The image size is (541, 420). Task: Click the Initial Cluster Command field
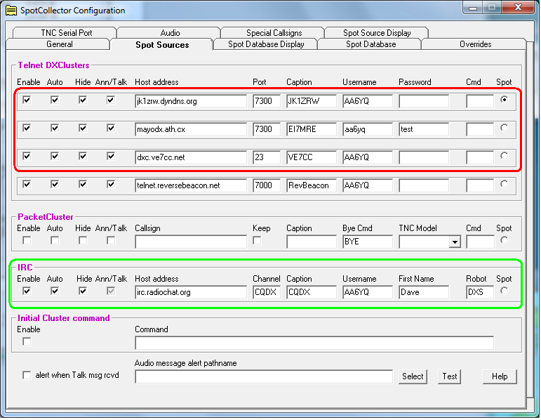tap(314, 343)
